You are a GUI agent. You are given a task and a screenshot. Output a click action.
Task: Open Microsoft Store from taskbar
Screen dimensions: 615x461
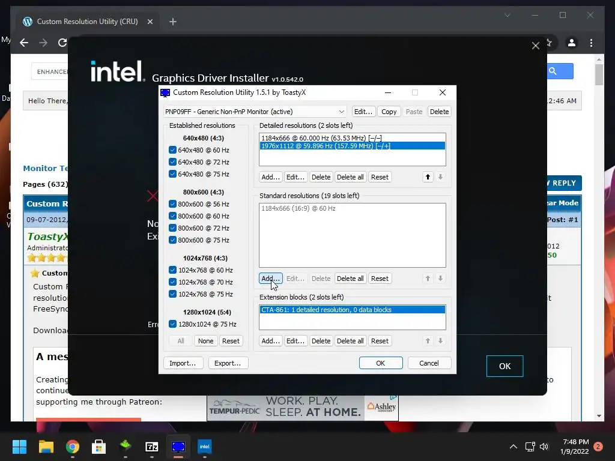pos(99,447)
